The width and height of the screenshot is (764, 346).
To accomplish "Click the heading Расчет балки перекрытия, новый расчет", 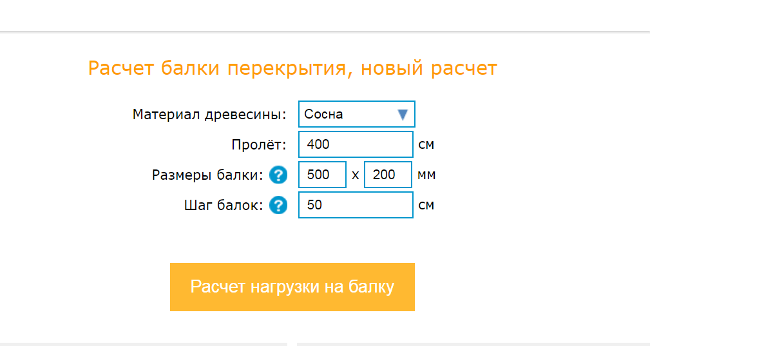I will 292,68.
